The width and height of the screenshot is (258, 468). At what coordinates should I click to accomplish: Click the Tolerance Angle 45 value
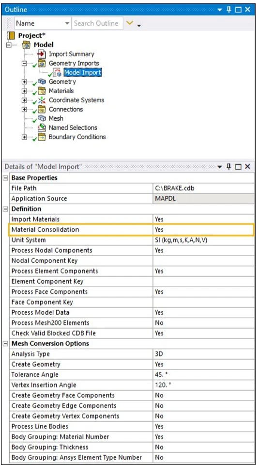click(x=203, y=374)
